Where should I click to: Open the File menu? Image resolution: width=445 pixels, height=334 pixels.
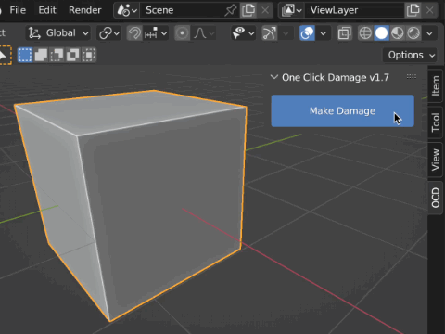[18, 10]
